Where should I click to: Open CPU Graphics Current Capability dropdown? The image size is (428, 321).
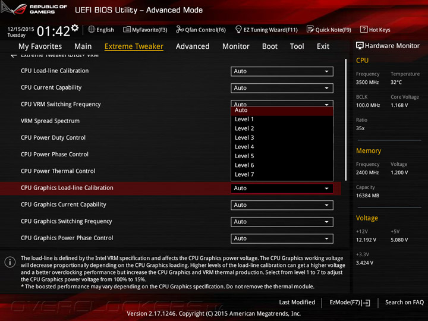tap(282, 205)
